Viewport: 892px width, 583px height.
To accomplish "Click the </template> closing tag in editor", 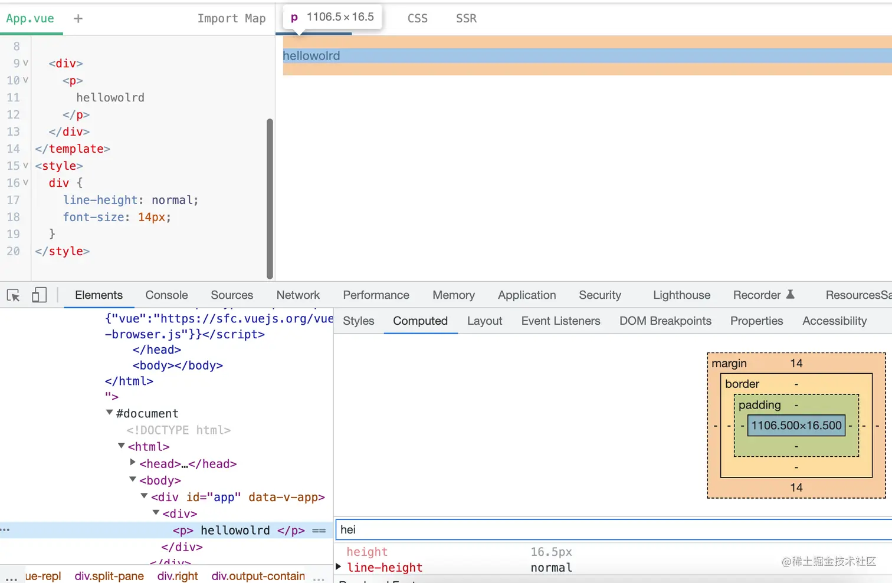I will pos(73,149).
